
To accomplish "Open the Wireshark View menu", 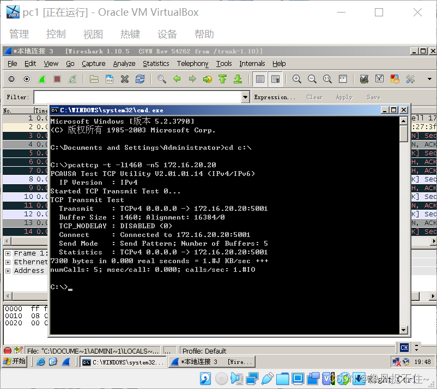I will [51, 64].
